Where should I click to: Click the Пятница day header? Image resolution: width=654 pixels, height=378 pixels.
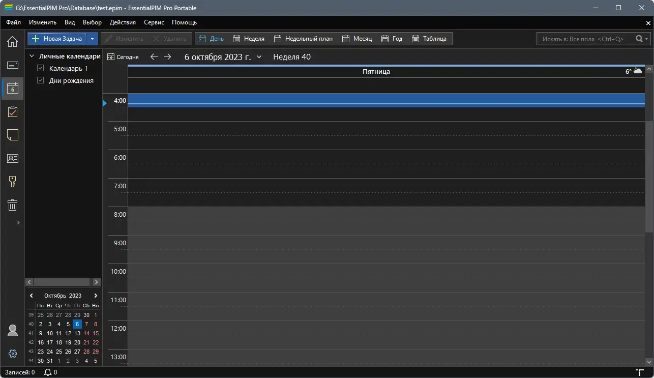376,72
